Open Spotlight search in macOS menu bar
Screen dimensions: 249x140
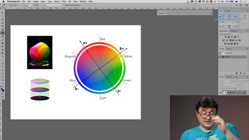(241, 2)
